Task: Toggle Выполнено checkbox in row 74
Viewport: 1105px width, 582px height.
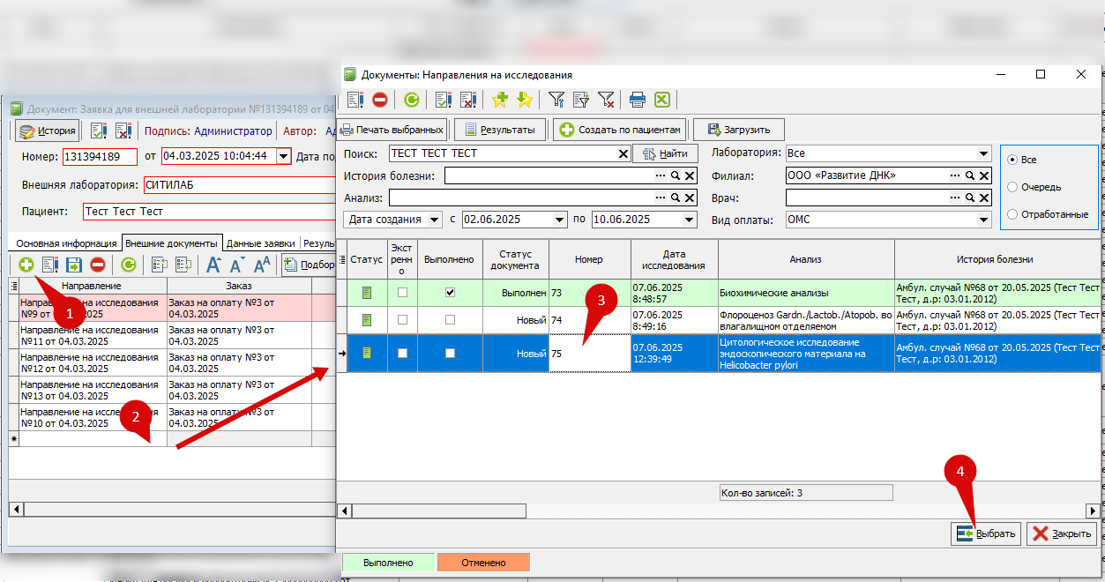Action: (451, 320)
